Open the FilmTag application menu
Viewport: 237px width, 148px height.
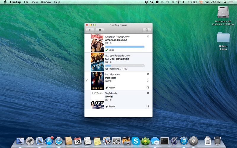[x=15, y=2]
